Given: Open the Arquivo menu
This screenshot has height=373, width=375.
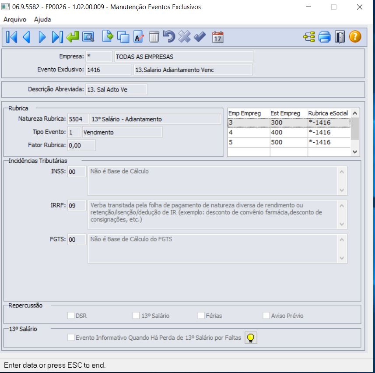Looking at the screenshot, I should pos(15,19).
